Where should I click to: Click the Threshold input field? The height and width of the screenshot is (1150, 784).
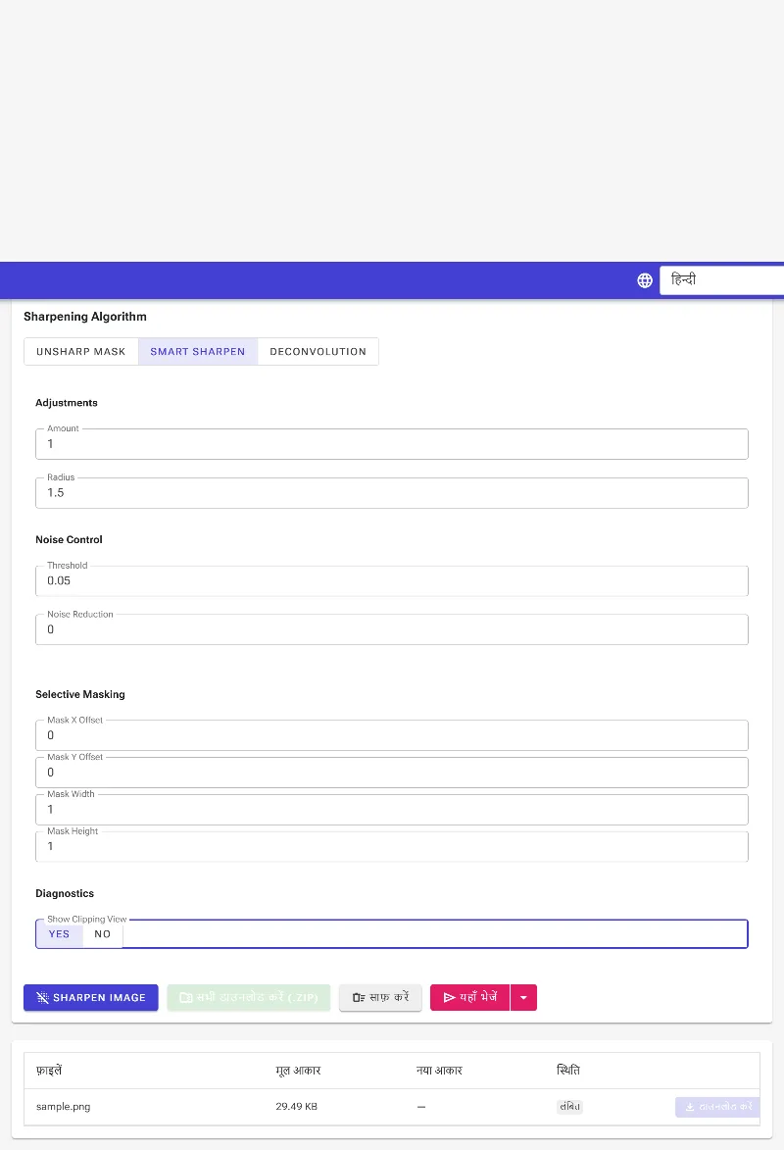(x=392, y=580)
